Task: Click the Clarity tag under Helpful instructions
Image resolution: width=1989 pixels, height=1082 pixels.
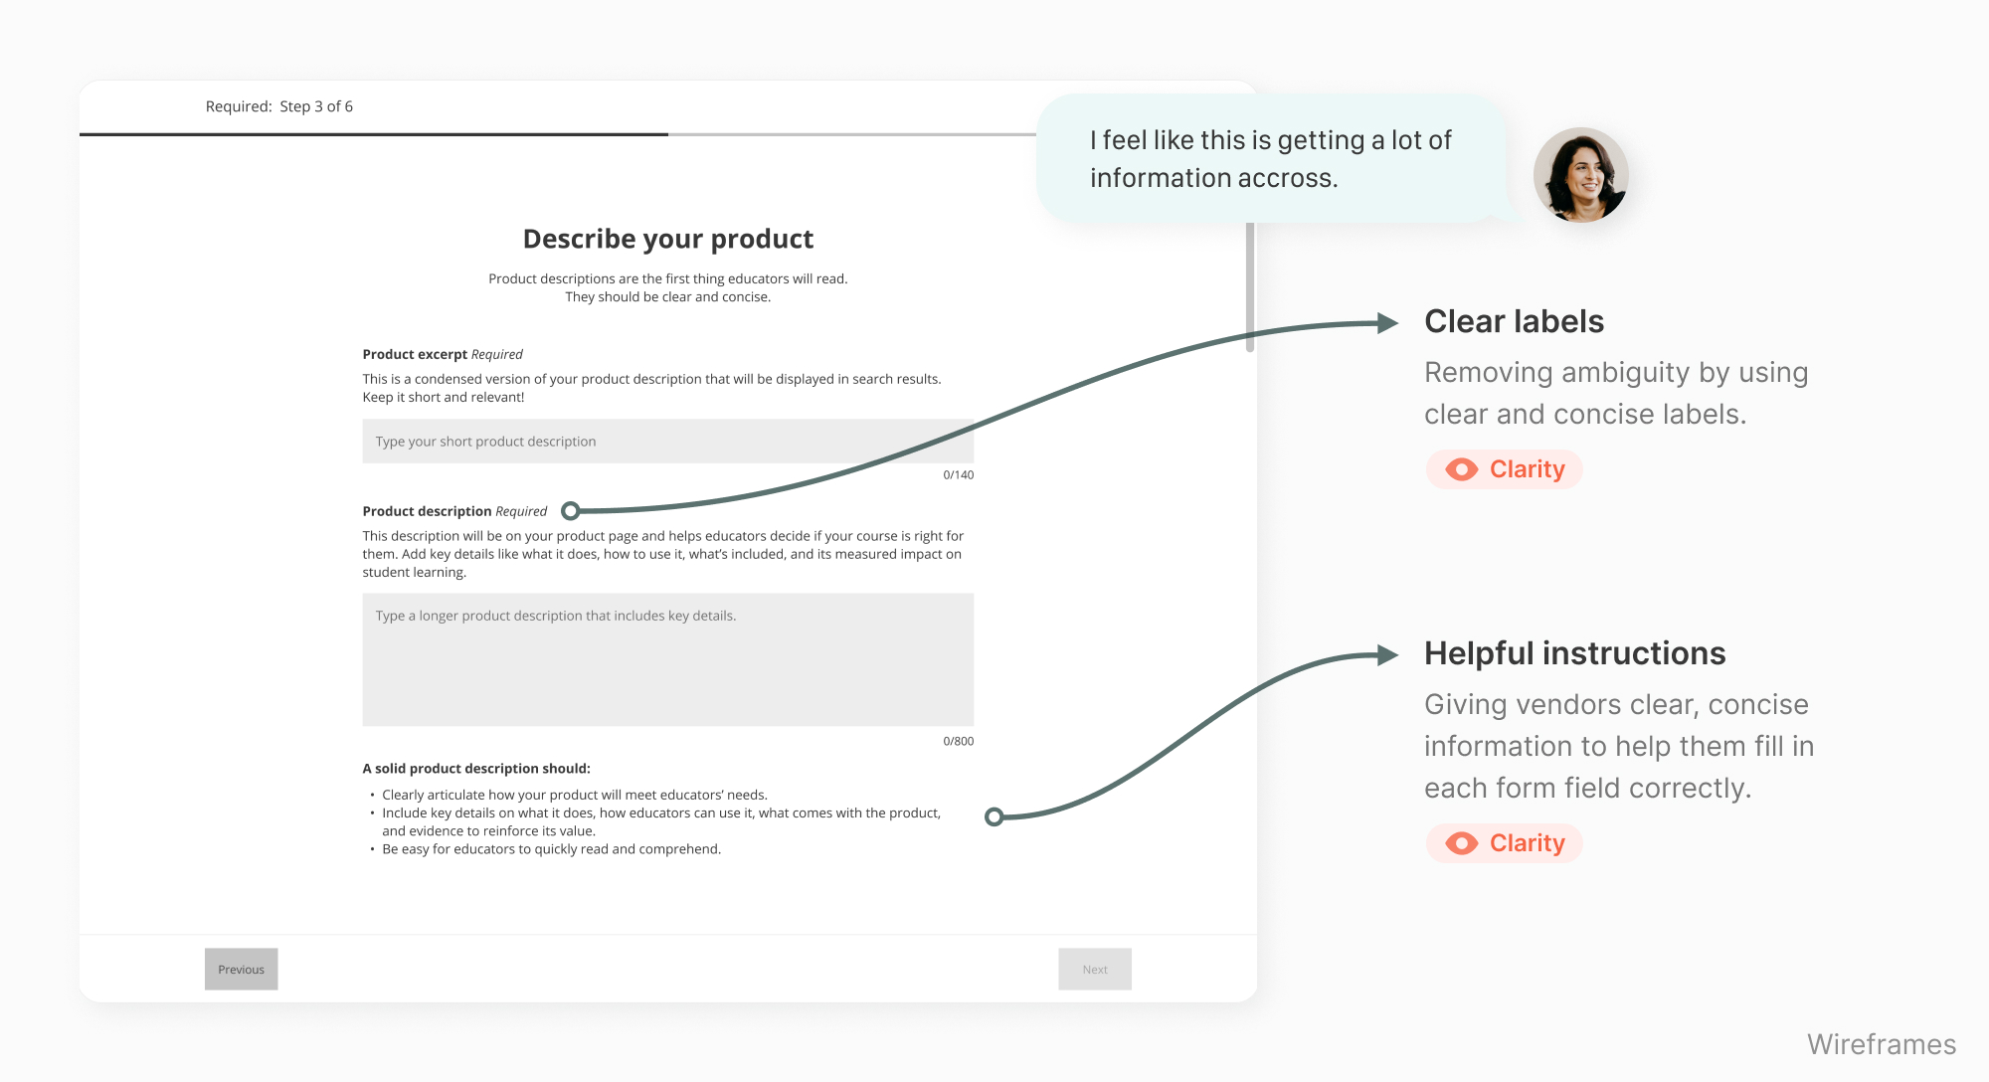Action: [x=1504, y=843]
